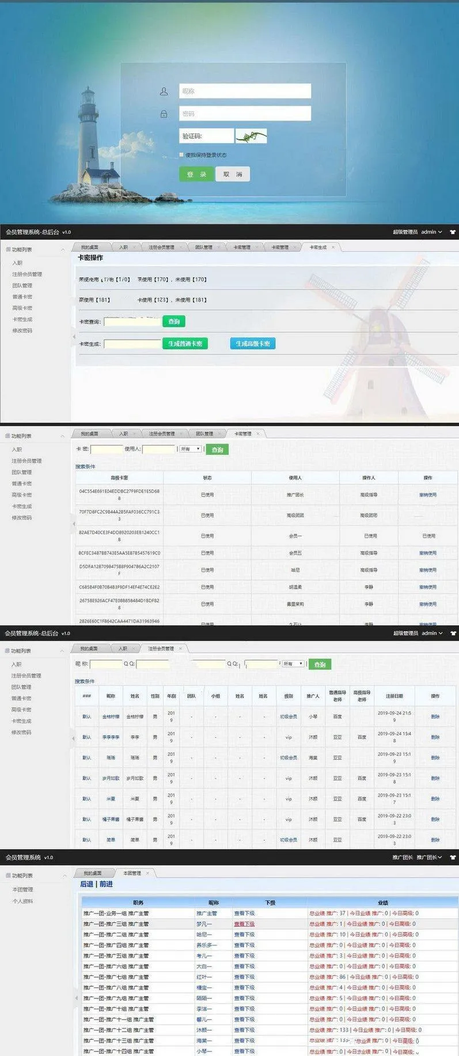Click sidebar collapse arrow left of 推广一团 table
The image size is (459, 1056).
click(76, 997)
